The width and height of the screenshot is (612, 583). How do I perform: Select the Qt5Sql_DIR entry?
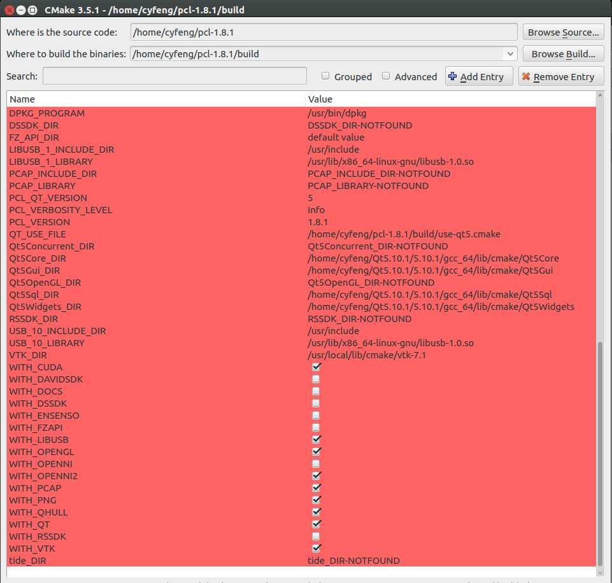[x=301, y=295]
